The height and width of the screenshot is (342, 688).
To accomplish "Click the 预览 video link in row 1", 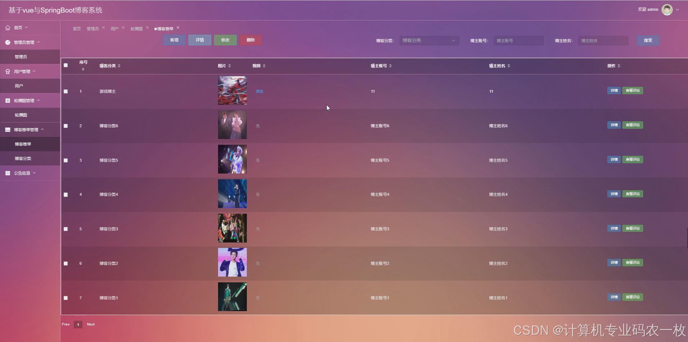I will [x=259, y=92].
